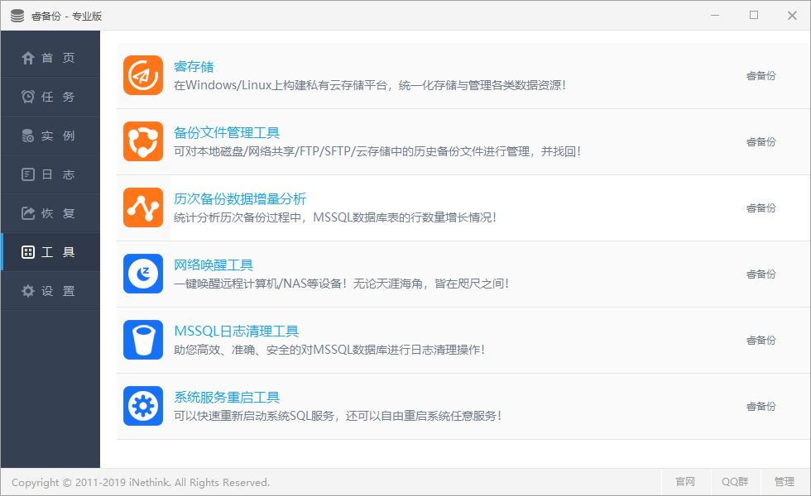The height and width of the screenshot is (496, 811).
Task: Click the 备份文件管理工具 orange icon
Action: point(143,141)
